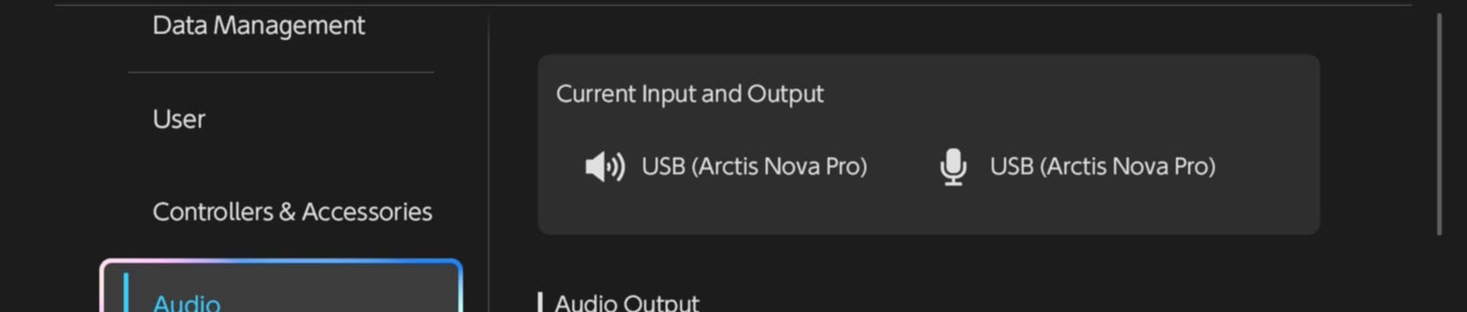Click the glowing border of the Audio item
The image size is (1467, 312).
pyautogui.click(x=281, y=262)
